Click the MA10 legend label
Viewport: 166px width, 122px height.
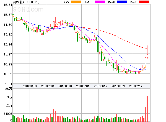(88, 2)
